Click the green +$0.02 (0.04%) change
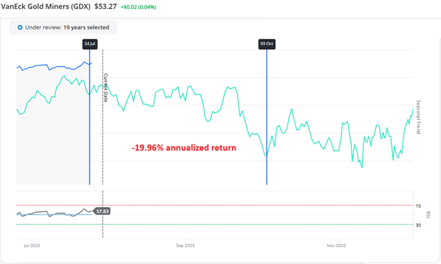The image size is (441, 264). point(139,7)
